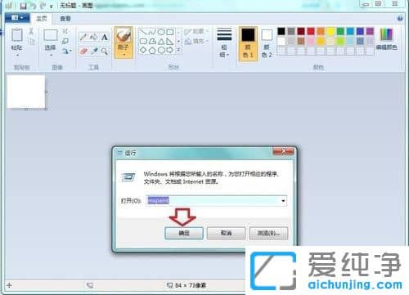Select the Pencil tool
The image size is (409, 295).
(83, 37)
